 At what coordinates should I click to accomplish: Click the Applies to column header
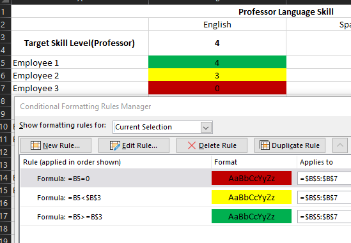click(324, 162)
